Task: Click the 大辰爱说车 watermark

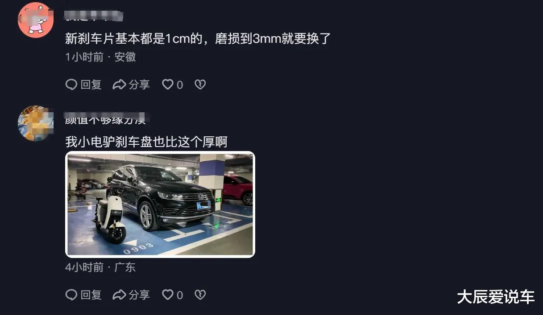Action: [x=496, y=297]
